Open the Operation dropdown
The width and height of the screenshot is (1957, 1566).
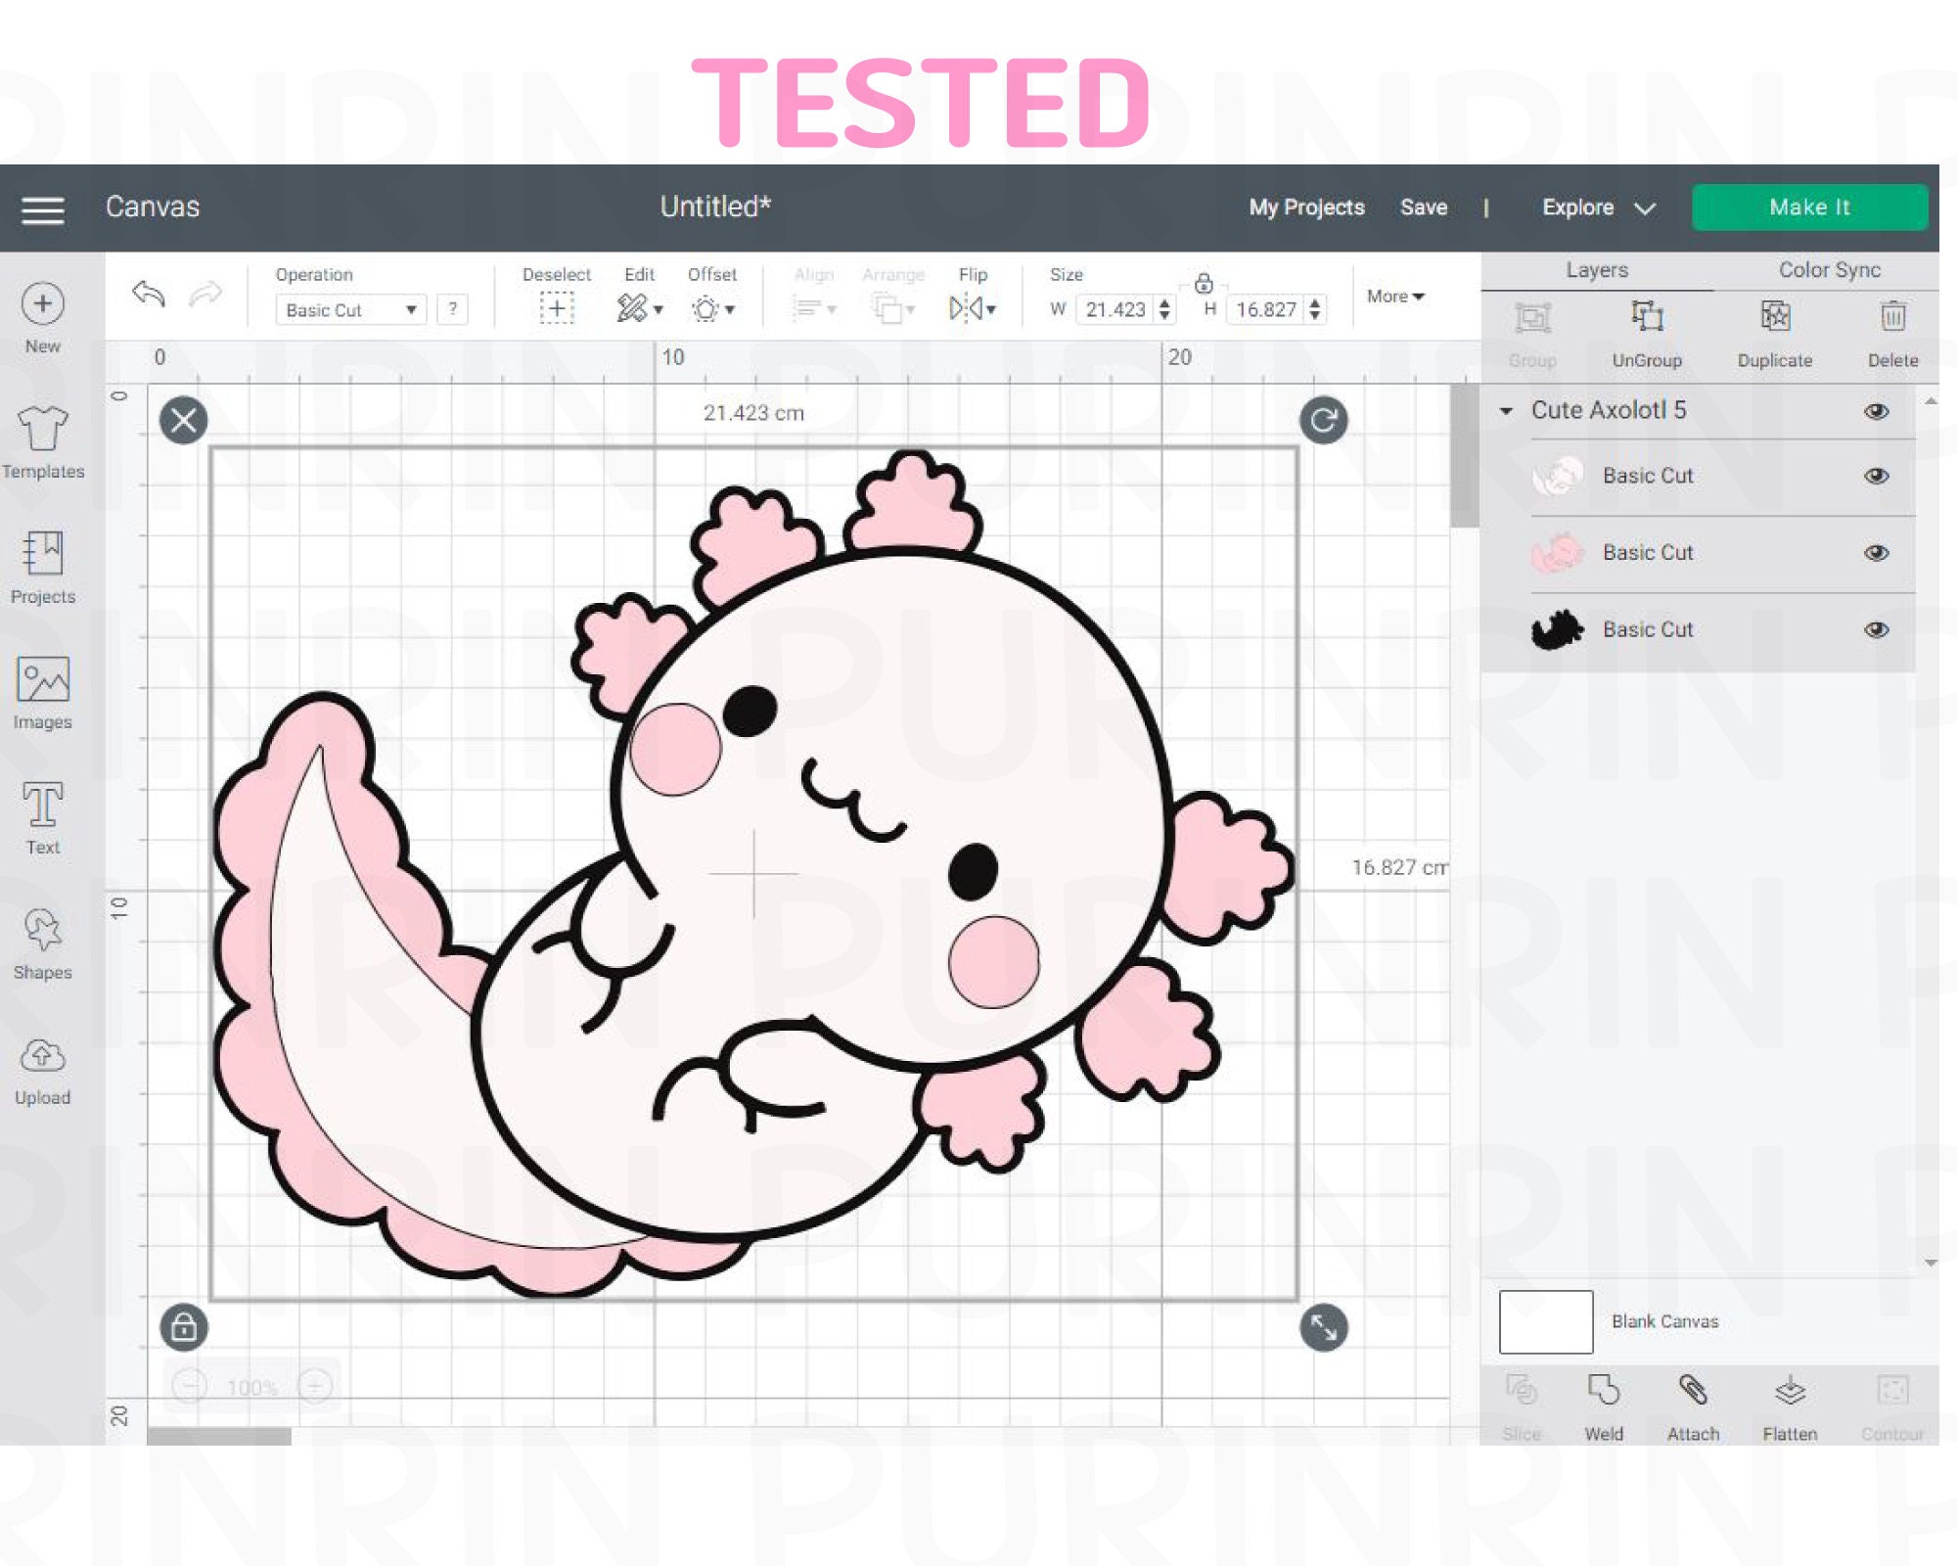tap(349, 310)
